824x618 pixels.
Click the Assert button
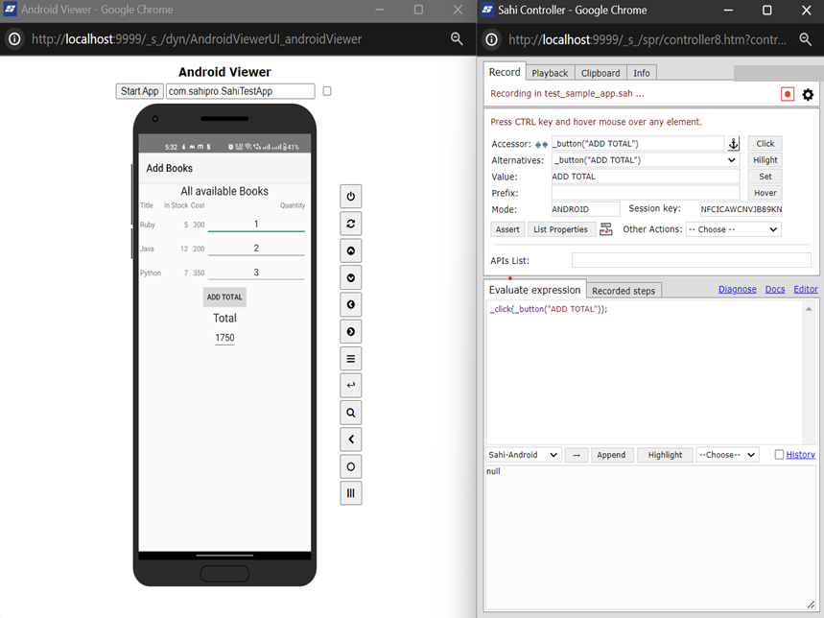coord(507,229)
